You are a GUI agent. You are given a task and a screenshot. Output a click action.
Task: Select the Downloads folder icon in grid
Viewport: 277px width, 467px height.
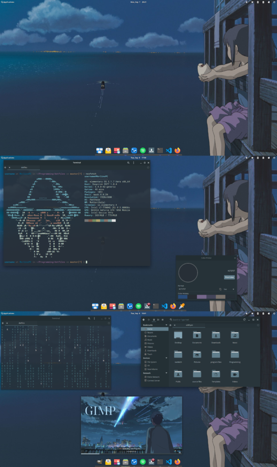pos(216,335)
